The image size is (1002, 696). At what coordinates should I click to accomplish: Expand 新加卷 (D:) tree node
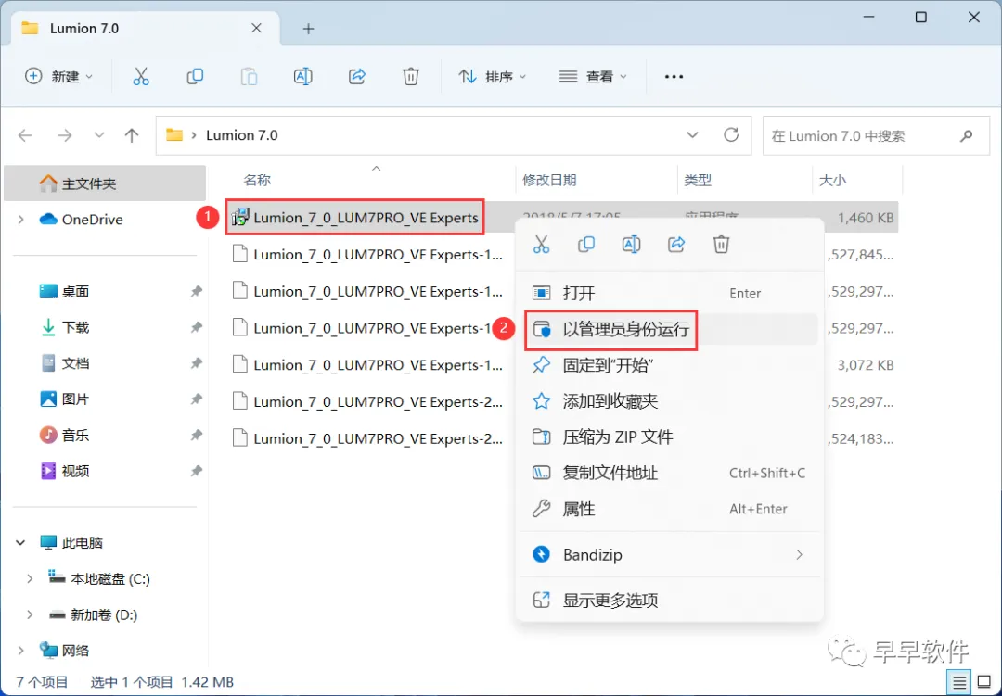point(30,614)
